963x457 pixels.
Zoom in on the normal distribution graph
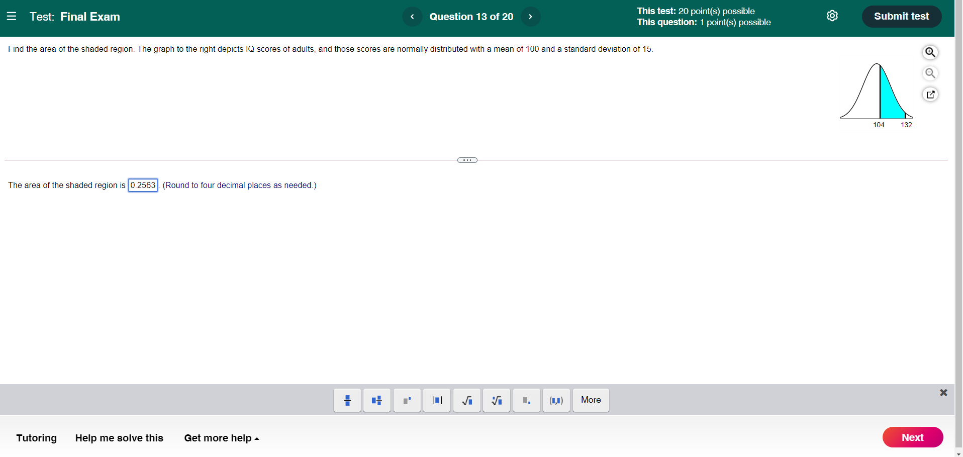coord(930,52)
